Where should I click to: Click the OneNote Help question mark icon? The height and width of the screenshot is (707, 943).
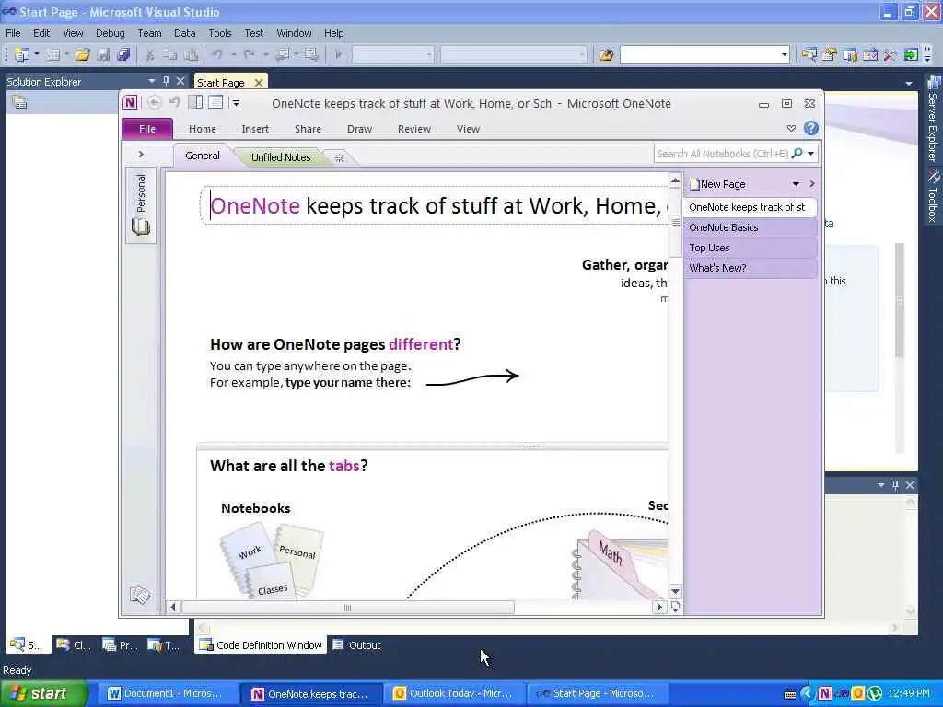[810, 128]
